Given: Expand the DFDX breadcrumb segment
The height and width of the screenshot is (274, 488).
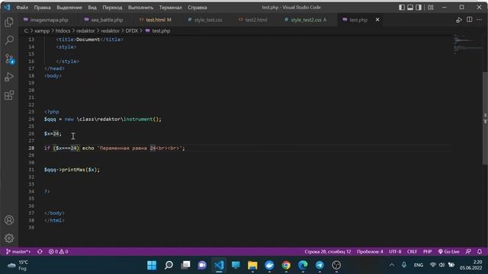Looking at the screenshot, I should point(132,30).
